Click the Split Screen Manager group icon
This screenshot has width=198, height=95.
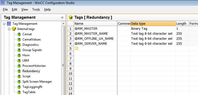click(x=19, y=82)
